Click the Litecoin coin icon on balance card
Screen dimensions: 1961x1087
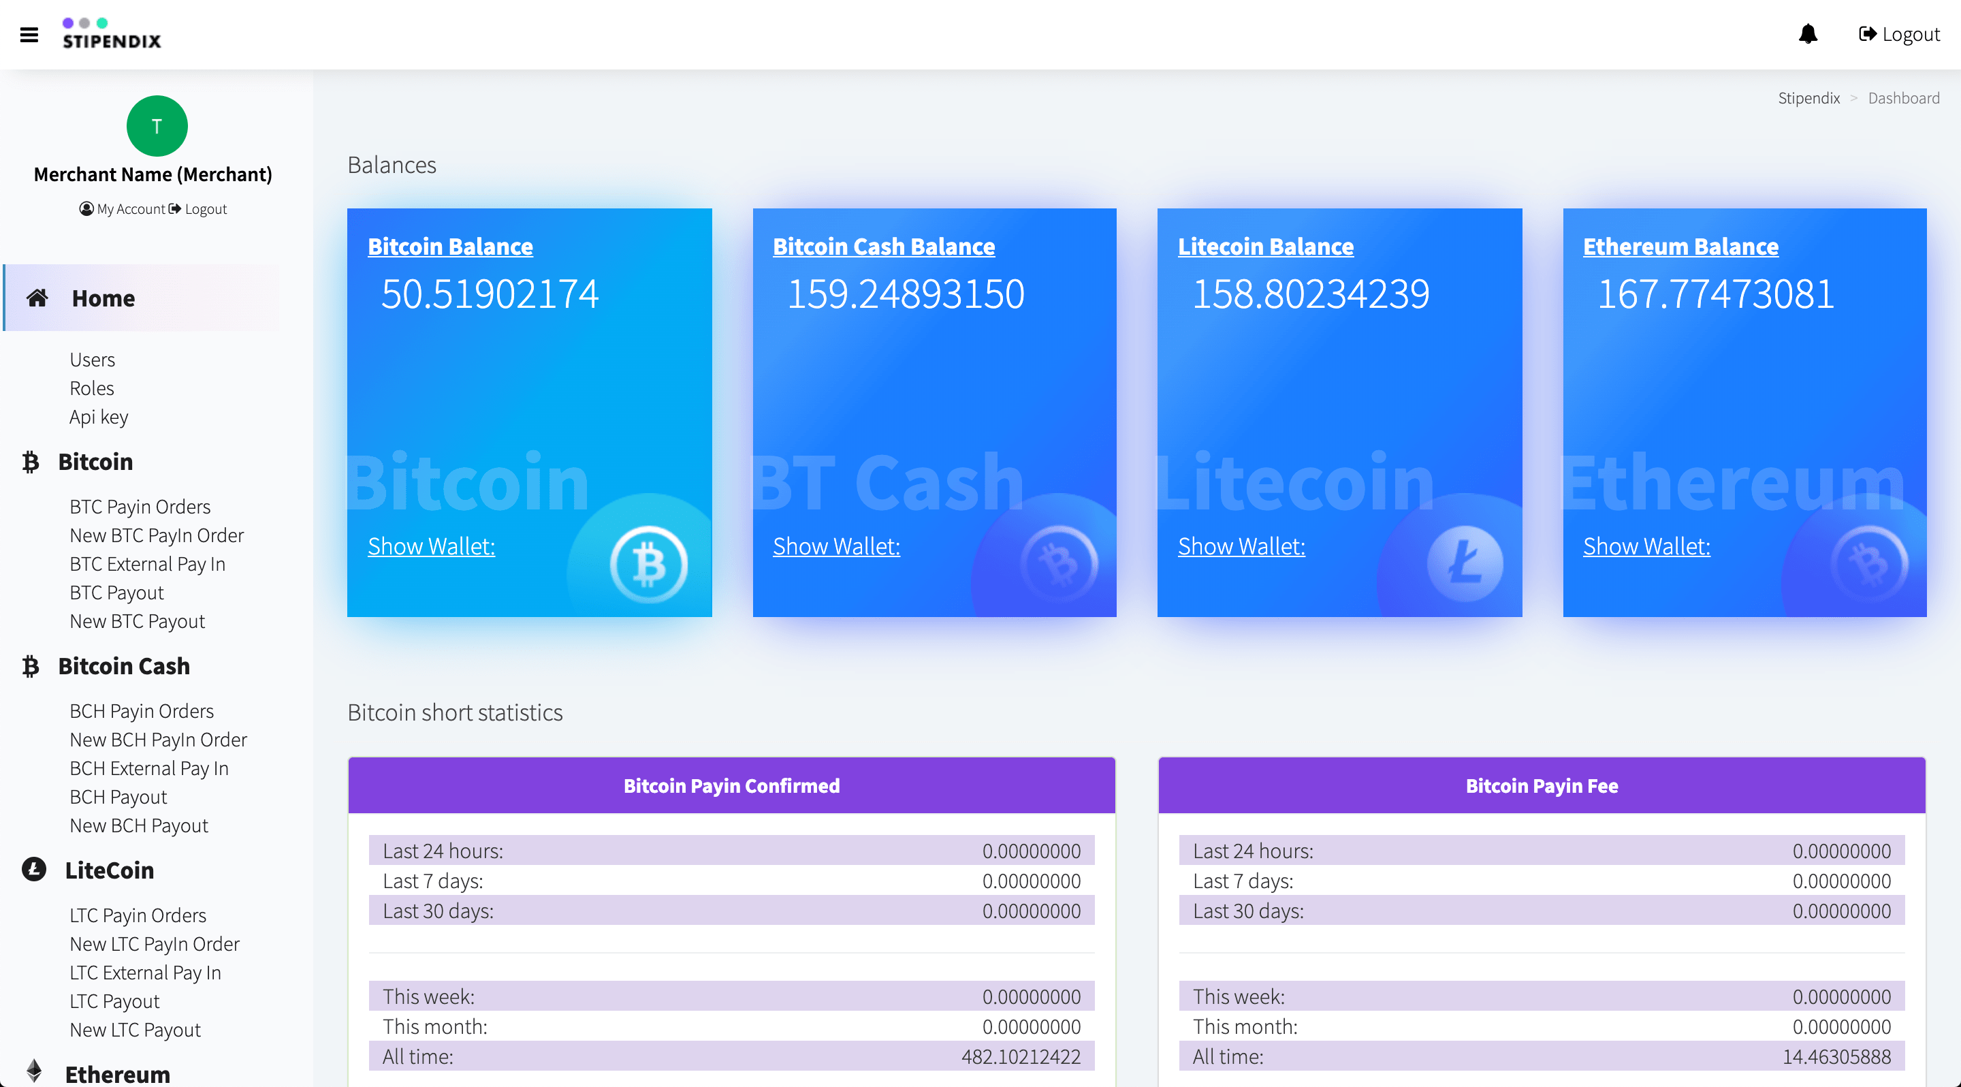(x=1465, y=565)
